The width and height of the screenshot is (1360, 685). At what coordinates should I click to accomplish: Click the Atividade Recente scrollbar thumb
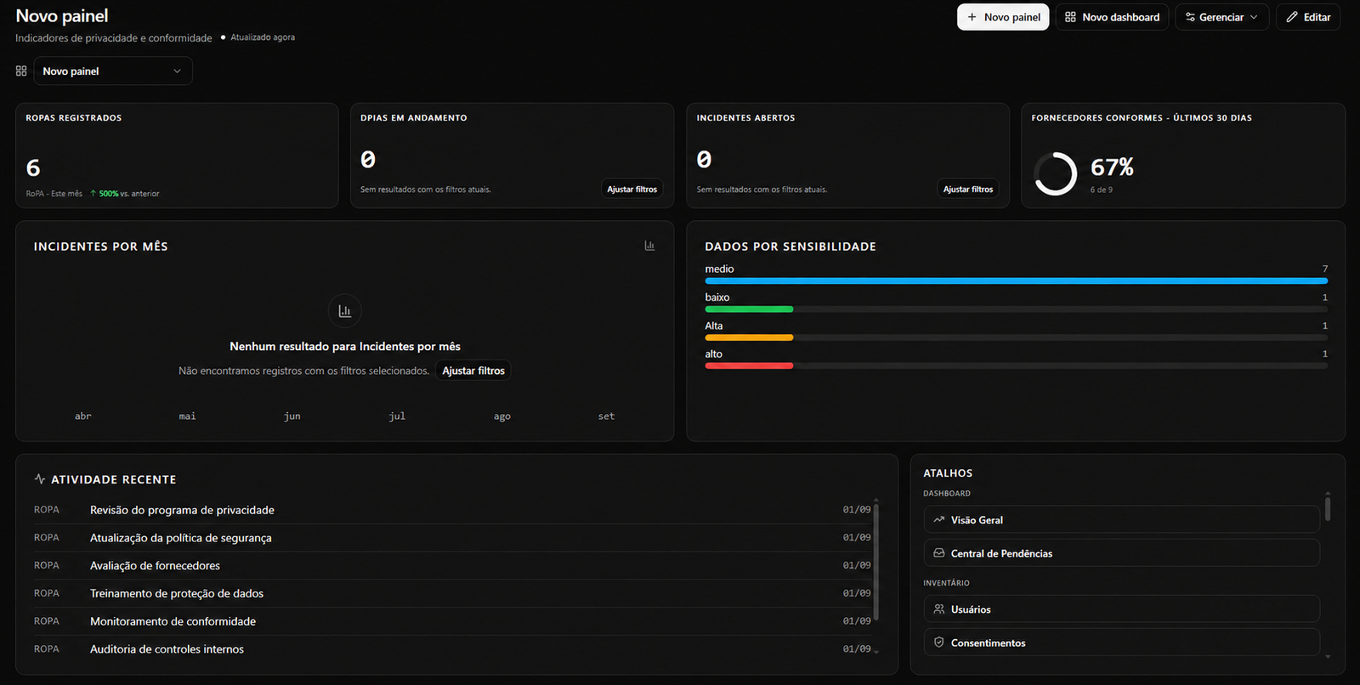click(875, 562)
